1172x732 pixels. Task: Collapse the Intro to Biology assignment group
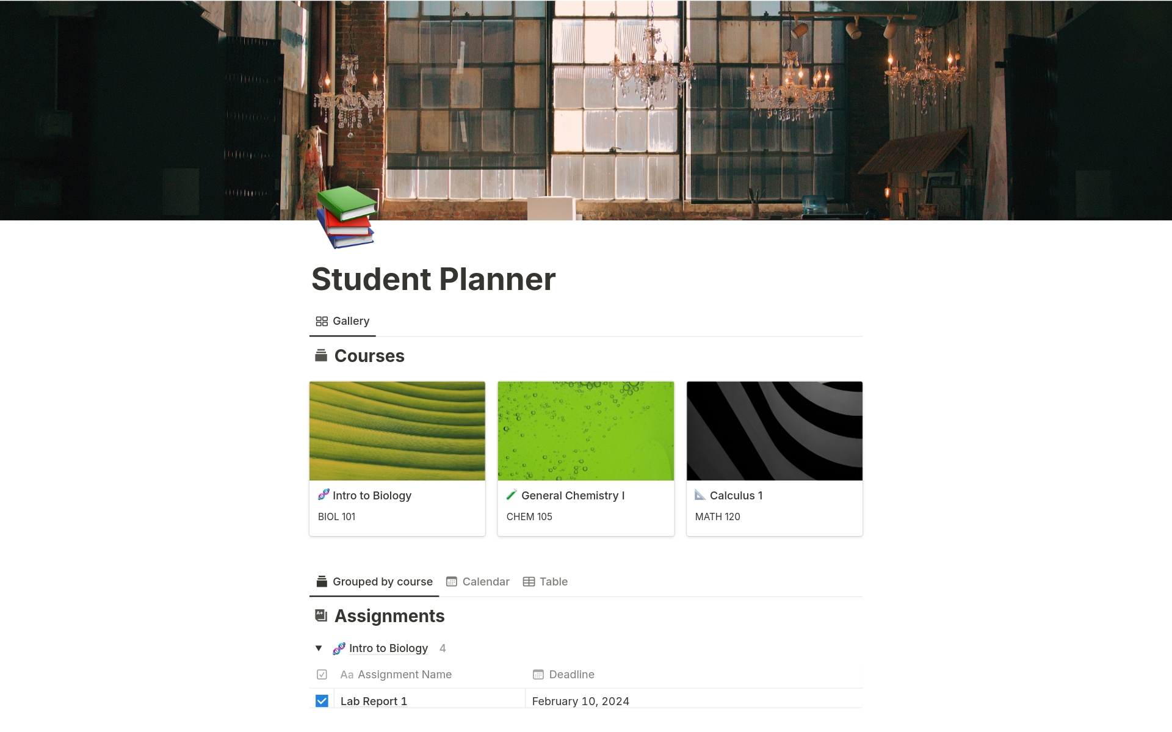320,648
